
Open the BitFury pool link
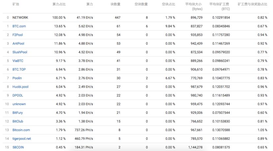[x=18, y=113]
